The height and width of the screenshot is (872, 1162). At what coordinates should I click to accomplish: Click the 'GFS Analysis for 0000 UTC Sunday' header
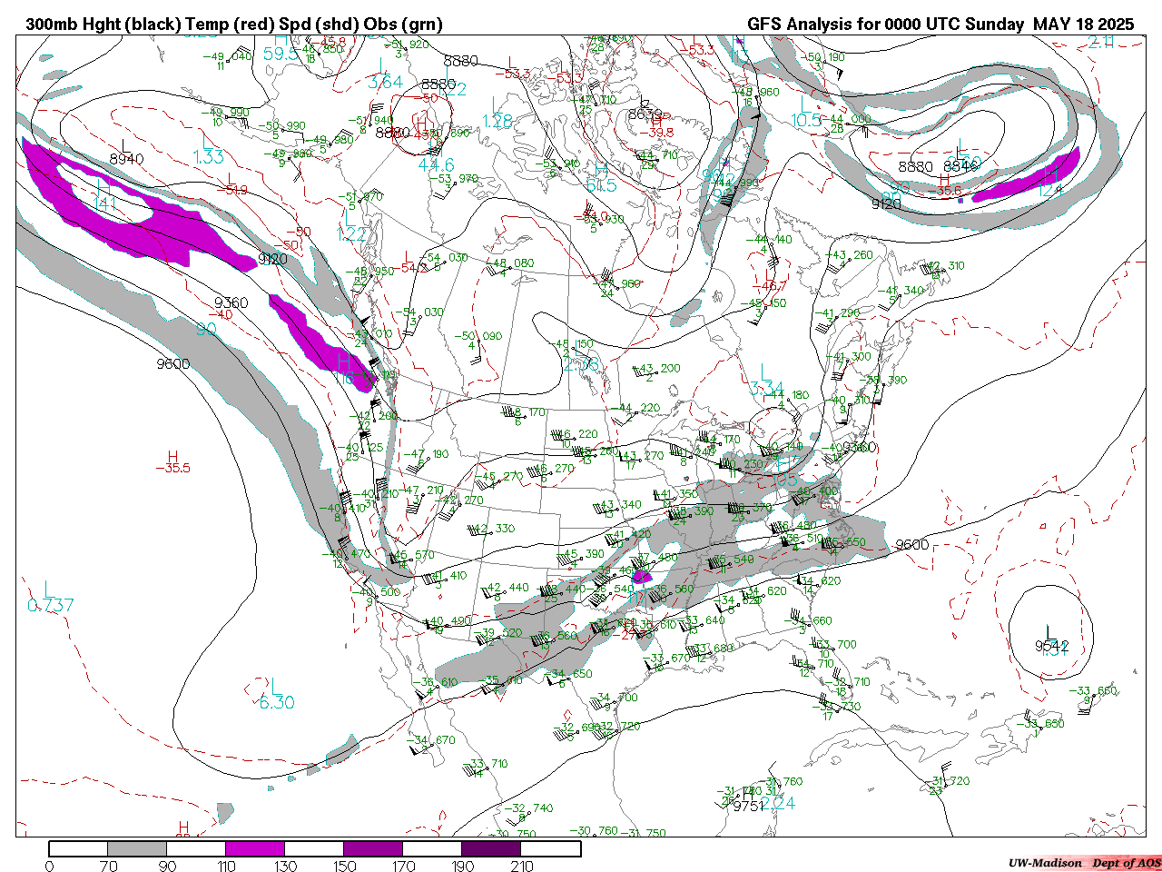pyautogui.click(x=886, y=25)
